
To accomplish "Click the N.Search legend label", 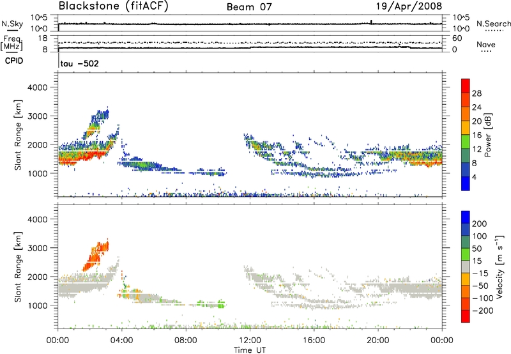I will point(494,24).
